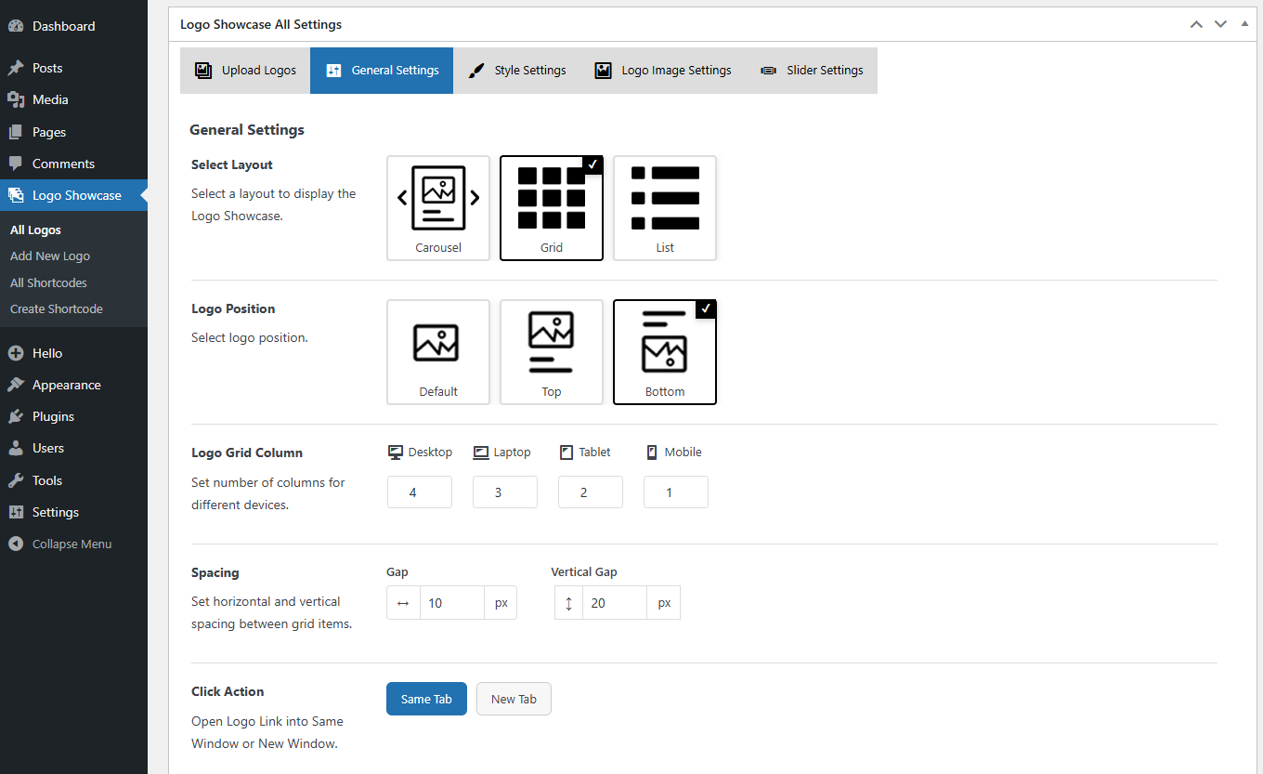Image resolution: width=1263 pixels, height=774 pixels.
Task: Click the Tools wrench icon
Action: click(16, 480)
